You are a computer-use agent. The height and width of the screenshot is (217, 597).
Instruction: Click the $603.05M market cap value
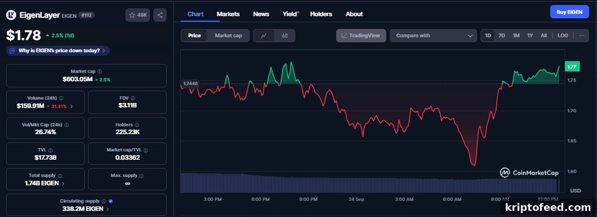click(x=77, y=80)
